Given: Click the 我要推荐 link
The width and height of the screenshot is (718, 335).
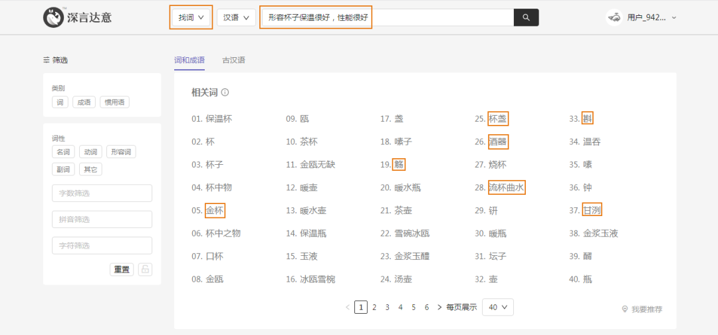Looking at the screenshot, I should click(647, 309).
